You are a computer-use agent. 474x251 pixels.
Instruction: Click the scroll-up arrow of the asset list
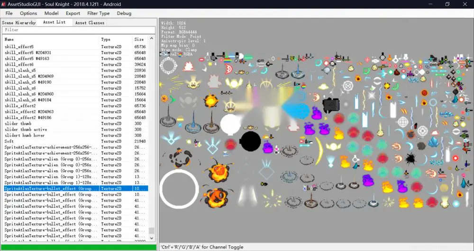coord(152,39)
